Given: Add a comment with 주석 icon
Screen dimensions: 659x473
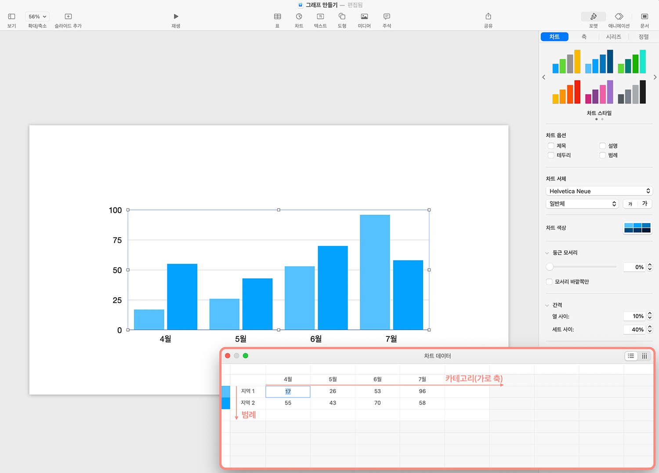Looking at the screenshot, I should pyautogui.click(x=387, y=17).
